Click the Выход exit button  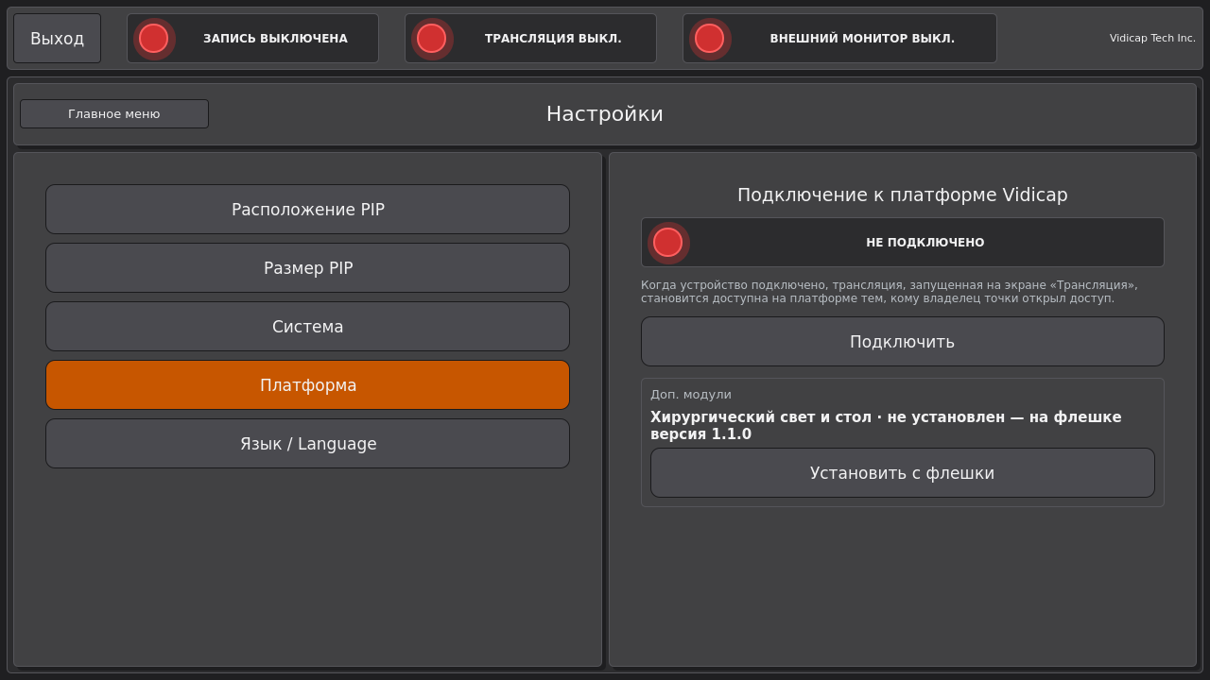(x=57, y=39)
